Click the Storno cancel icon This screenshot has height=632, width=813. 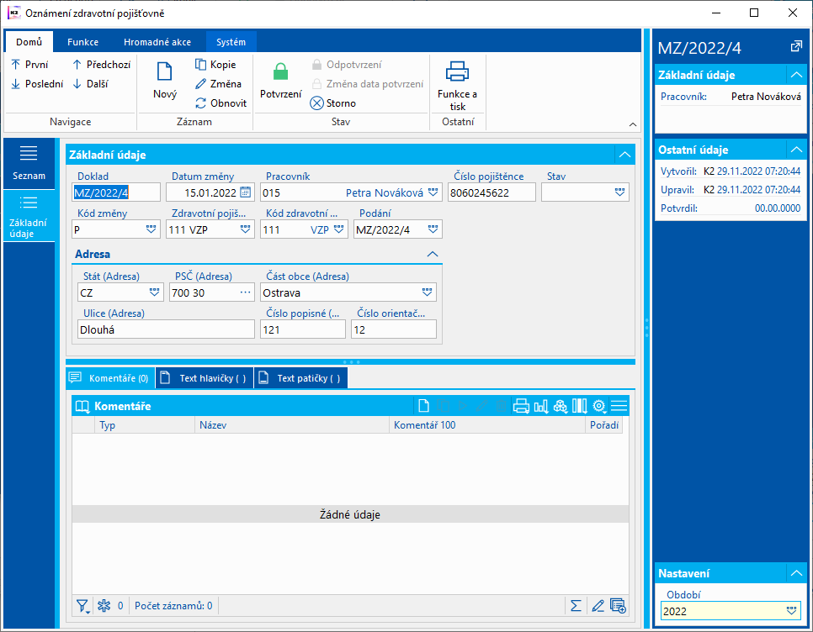pos(317,103)
